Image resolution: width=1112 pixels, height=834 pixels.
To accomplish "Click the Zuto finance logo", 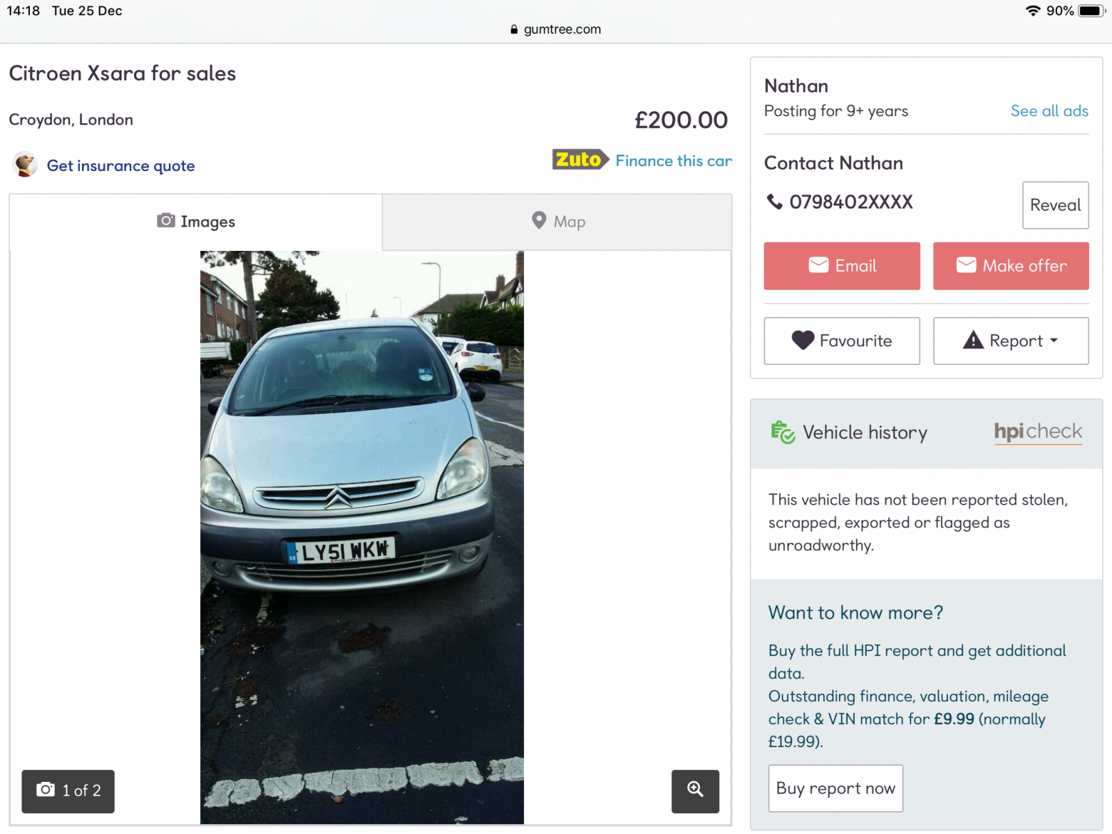I will pos(580,160).
